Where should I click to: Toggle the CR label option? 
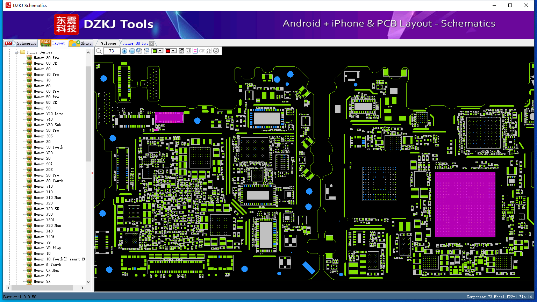click(202, 51)
